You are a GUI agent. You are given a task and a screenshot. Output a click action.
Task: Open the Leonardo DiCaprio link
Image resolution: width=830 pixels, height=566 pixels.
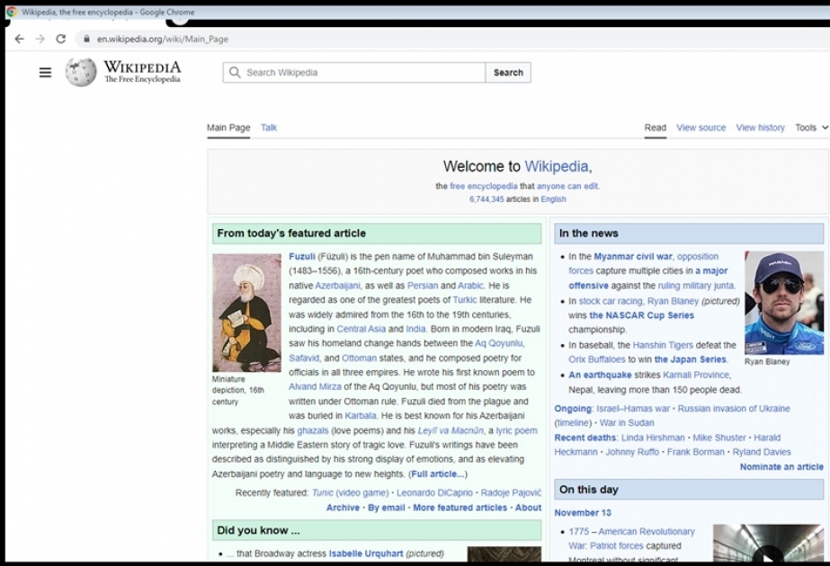point(434,493)
